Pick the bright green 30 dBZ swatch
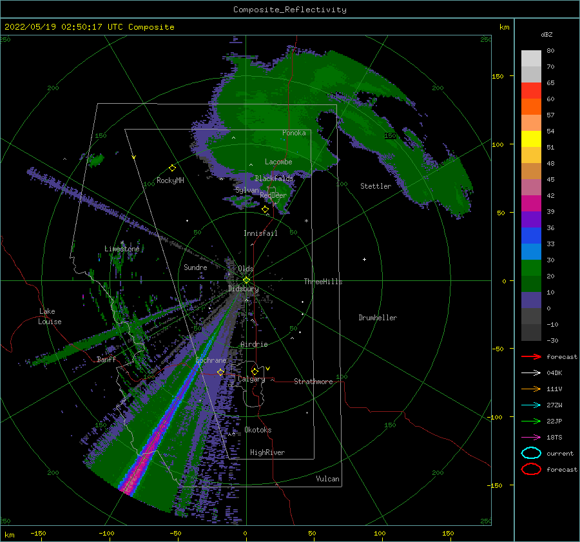Viewport: 580px width, 542px height. pos(531,268)
